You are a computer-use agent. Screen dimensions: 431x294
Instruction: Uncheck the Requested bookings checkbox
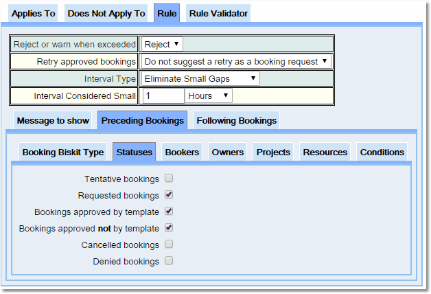pyautogui.click(x=169, y=195)
